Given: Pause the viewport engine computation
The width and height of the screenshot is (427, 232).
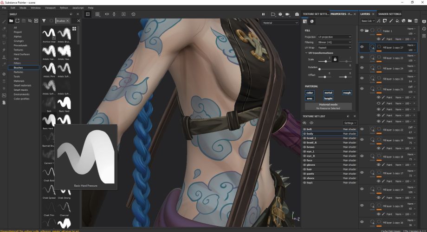Looking at the screenshot, I should (x=263, y=14).
